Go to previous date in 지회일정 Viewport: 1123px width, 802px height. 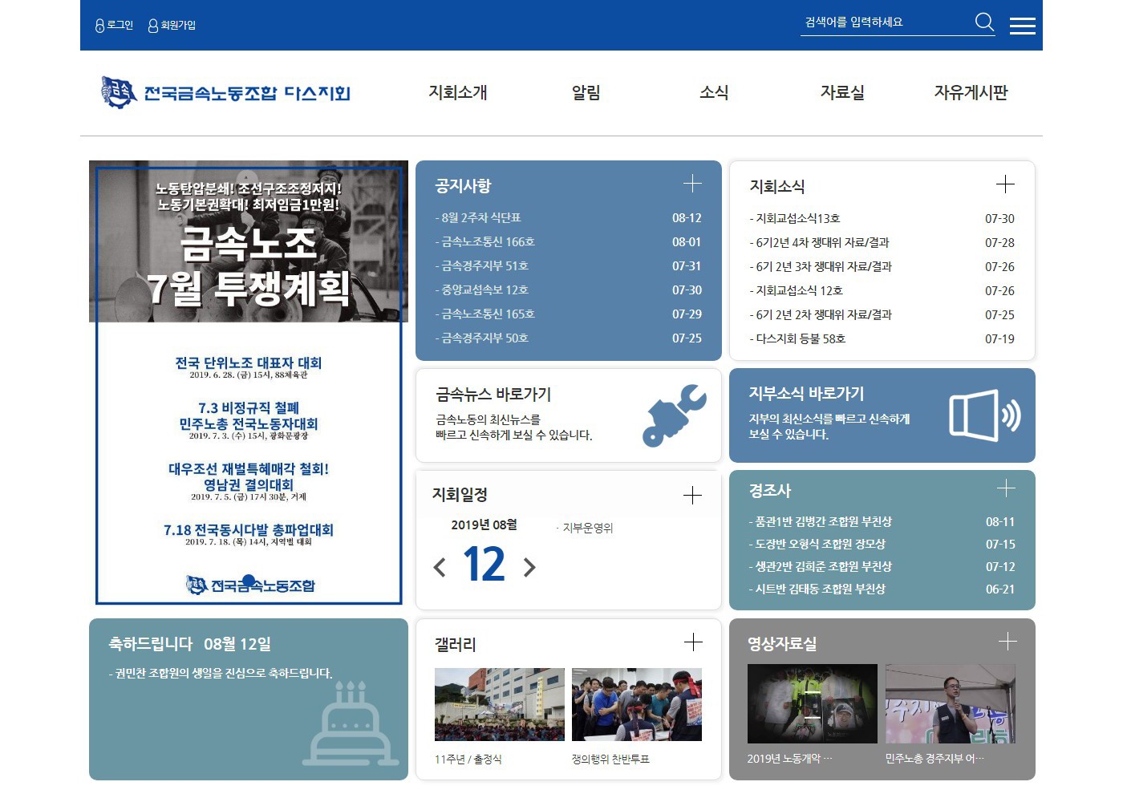click(440, 568)
